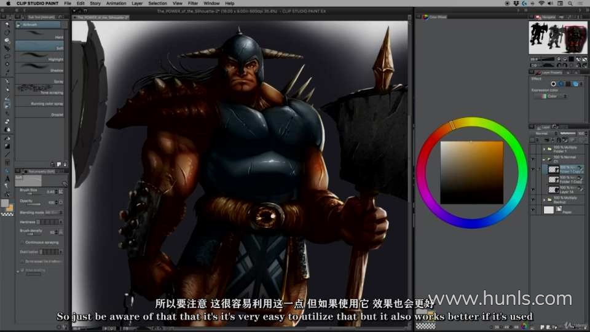Click the Dropbox icon in menu bar

point(516,4)
